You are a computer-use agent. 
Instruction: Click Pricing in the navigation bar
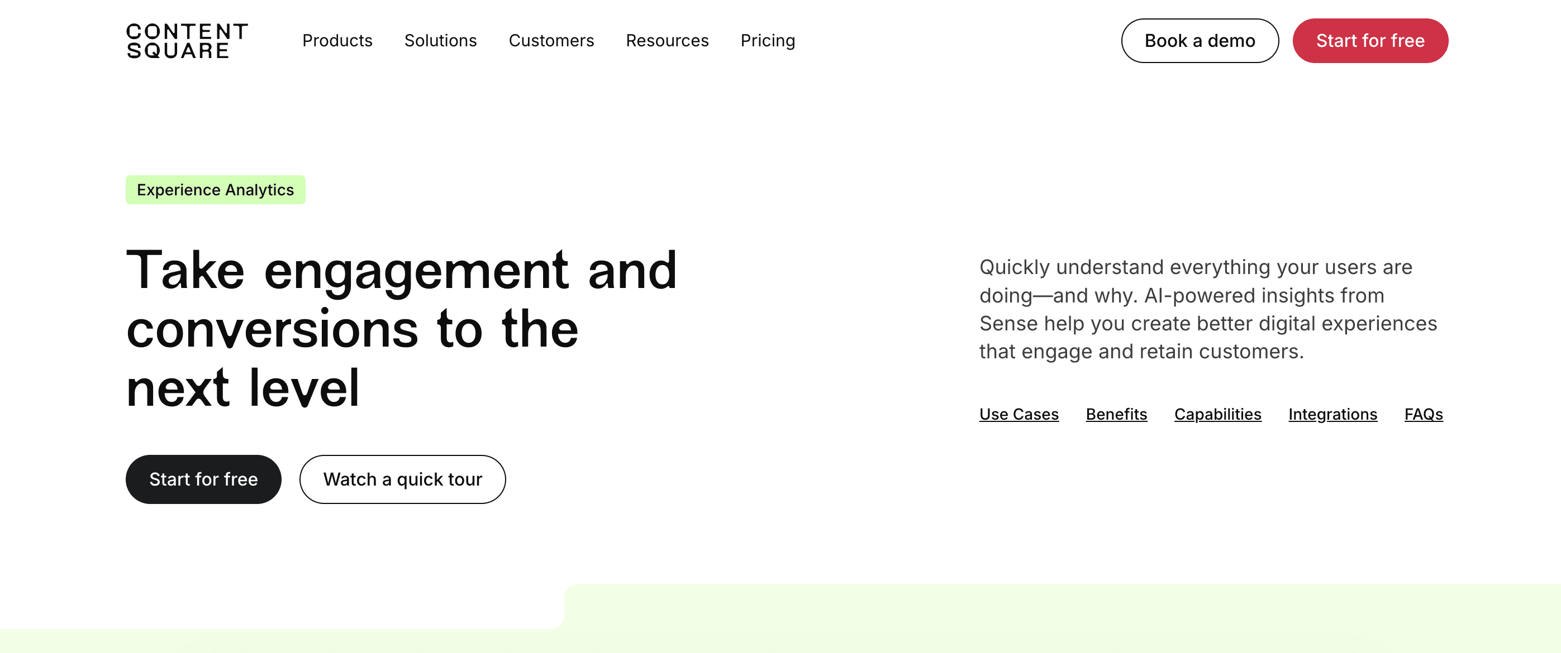767,41
